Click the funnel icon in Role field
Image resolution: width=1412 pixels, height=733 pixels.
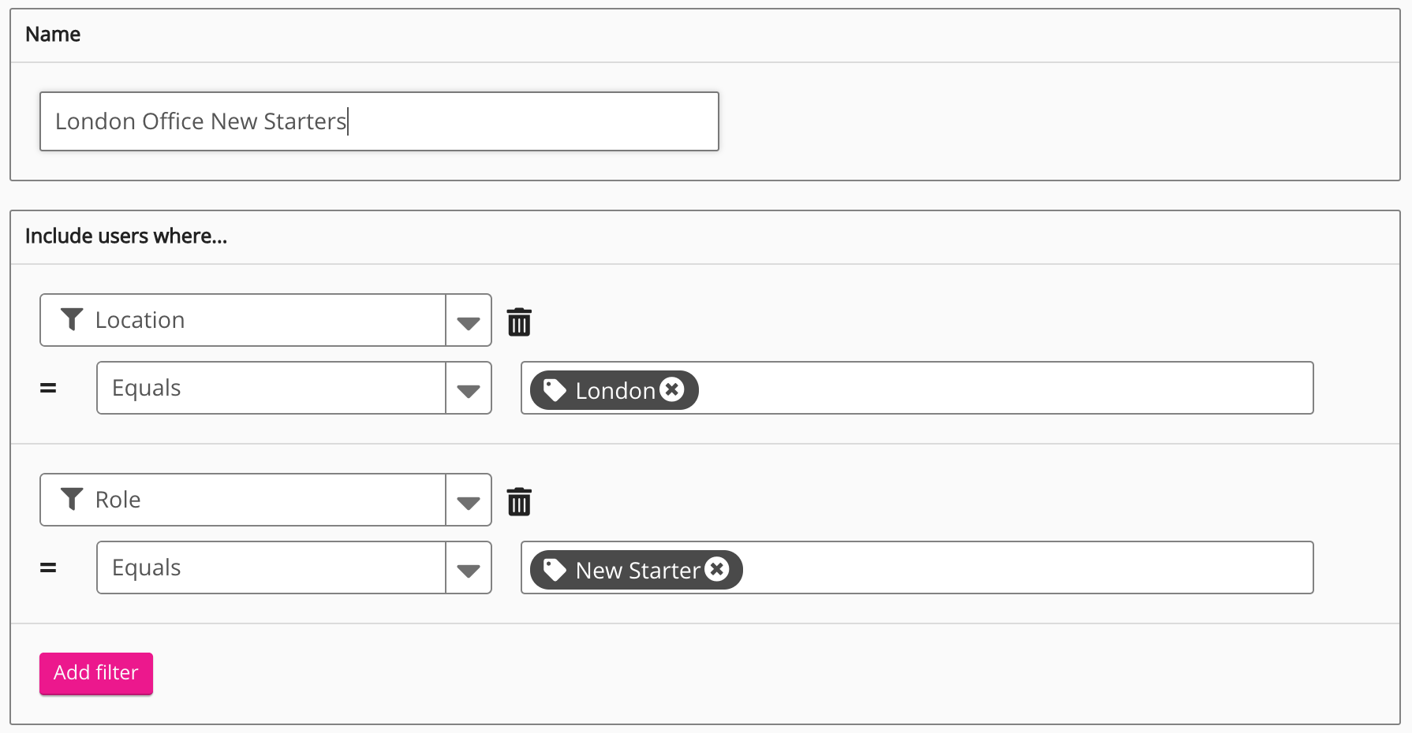point(72,499)
